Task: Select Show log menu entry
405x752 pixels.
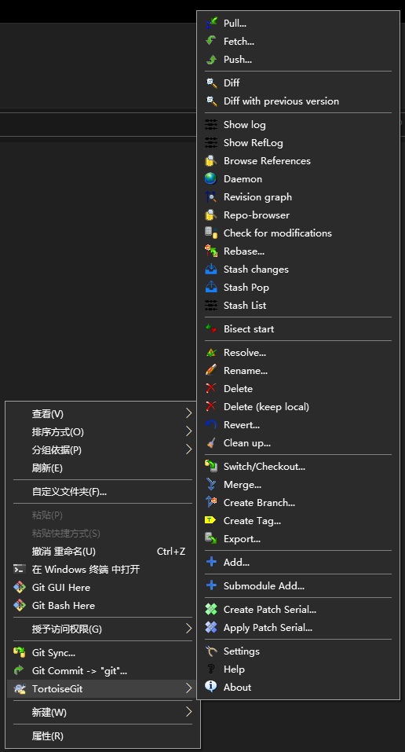Action: 298,125
